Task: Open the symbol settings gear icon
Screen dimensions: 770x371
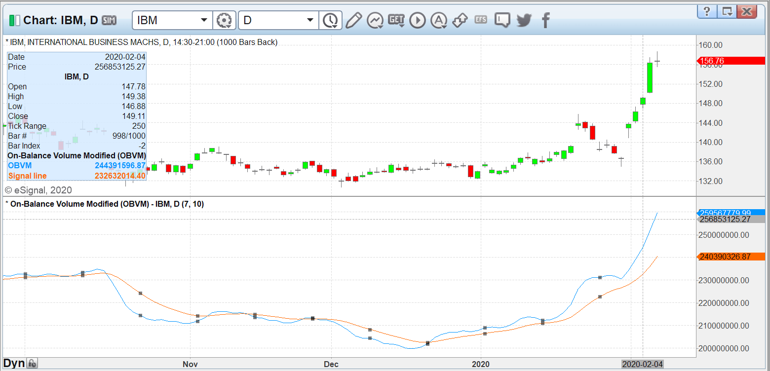Action: click(x=224, y=20)
